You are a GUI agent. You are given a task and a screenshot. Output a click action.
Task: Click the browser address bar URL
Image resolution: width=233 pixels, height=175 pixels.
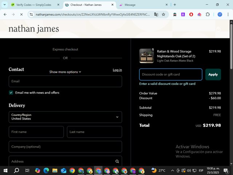tap(93, 15)
